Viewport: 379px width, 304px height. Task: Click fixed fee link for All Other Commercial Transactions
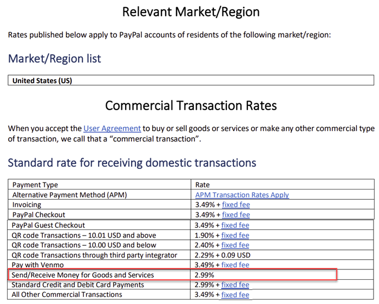tap(235, 295)
